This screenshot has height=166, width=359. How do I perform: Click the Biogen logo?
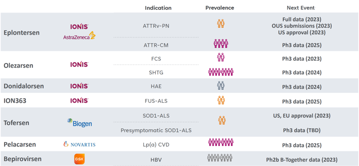tap(79, 123)
